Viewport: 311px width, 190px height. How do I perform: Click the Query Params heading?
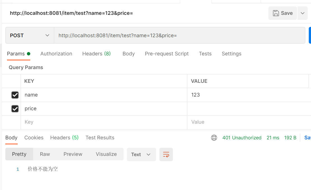[26, 67]
